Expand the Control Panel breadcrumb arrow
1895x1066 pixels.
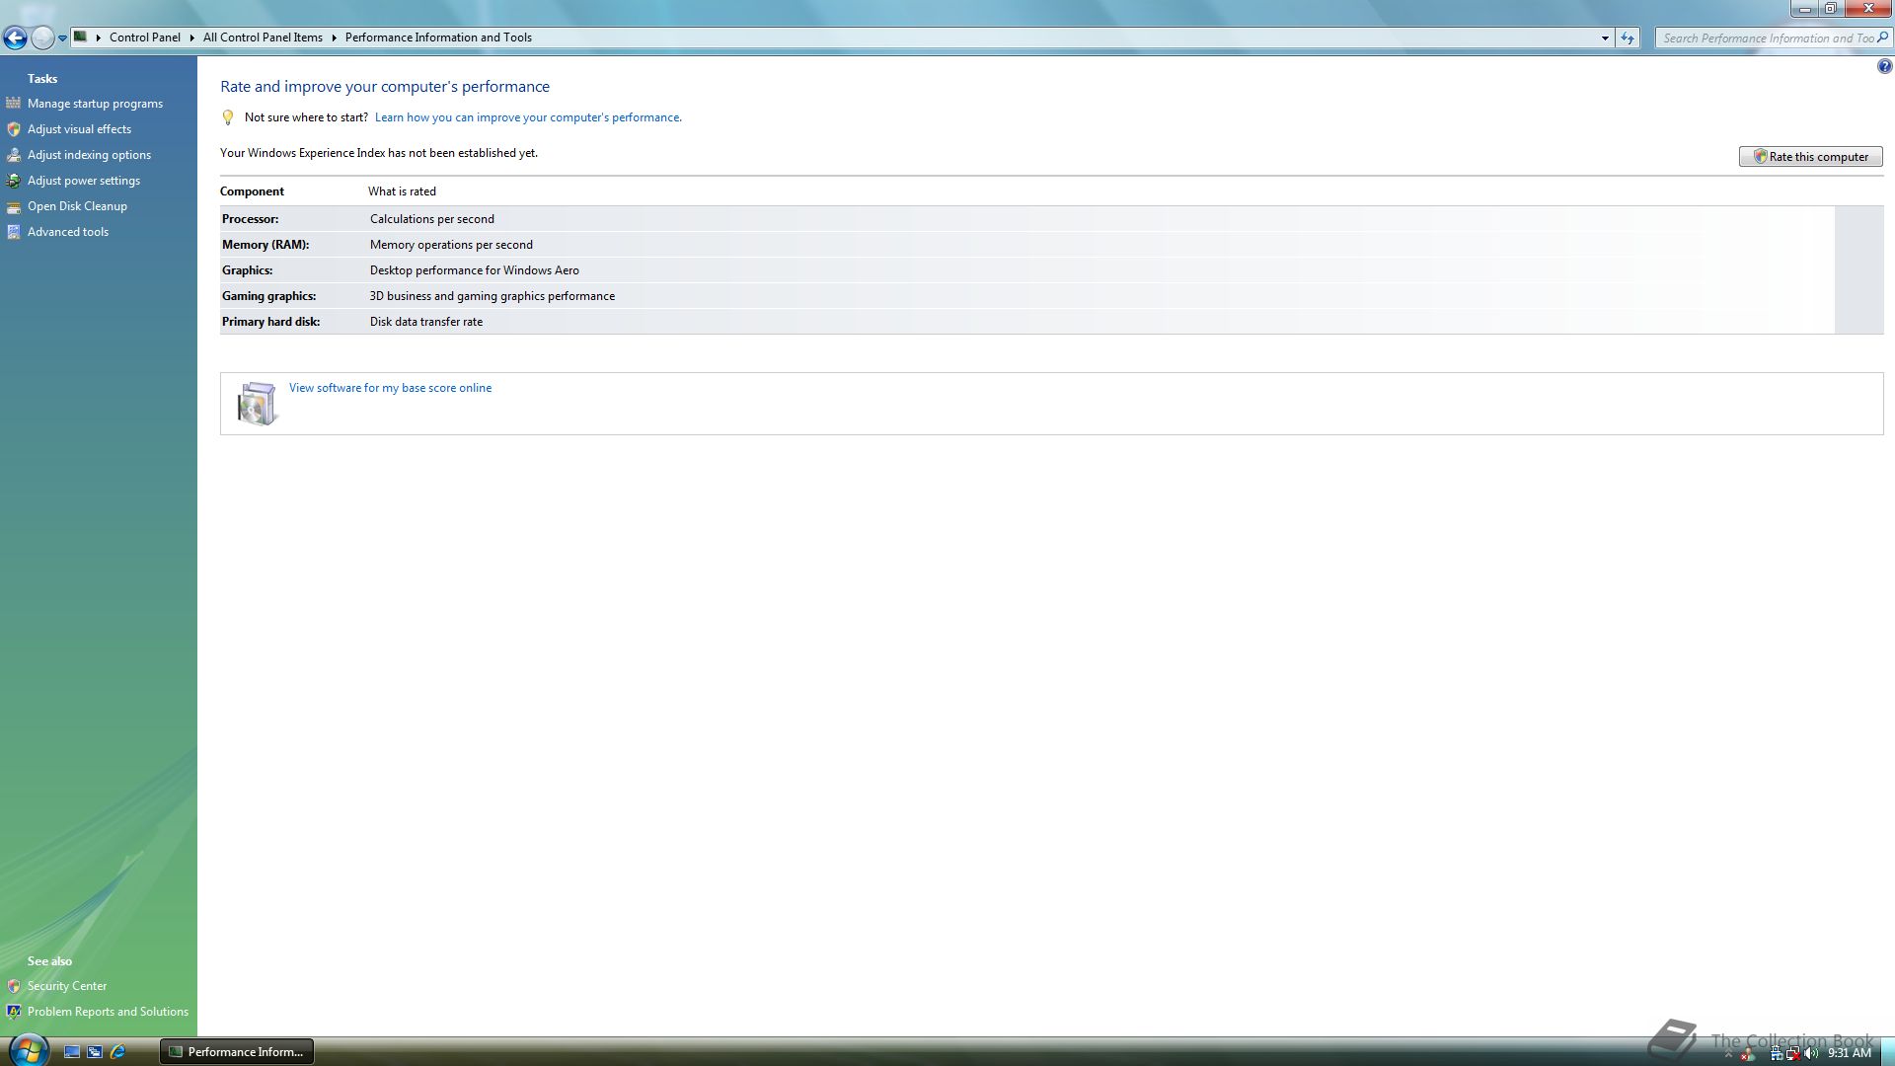(191, 38)
